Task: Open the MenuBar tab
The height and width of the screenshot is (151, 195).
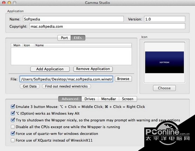Action: pos(109,99)
